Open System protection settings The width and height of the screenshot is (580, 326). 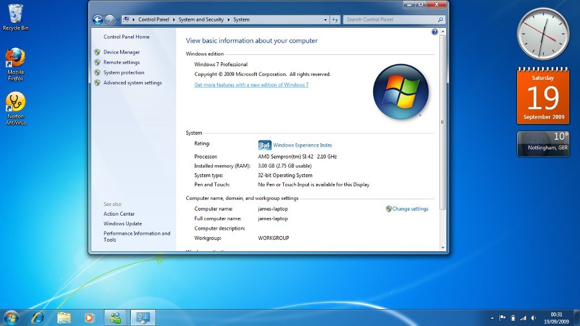click(122, 72)
